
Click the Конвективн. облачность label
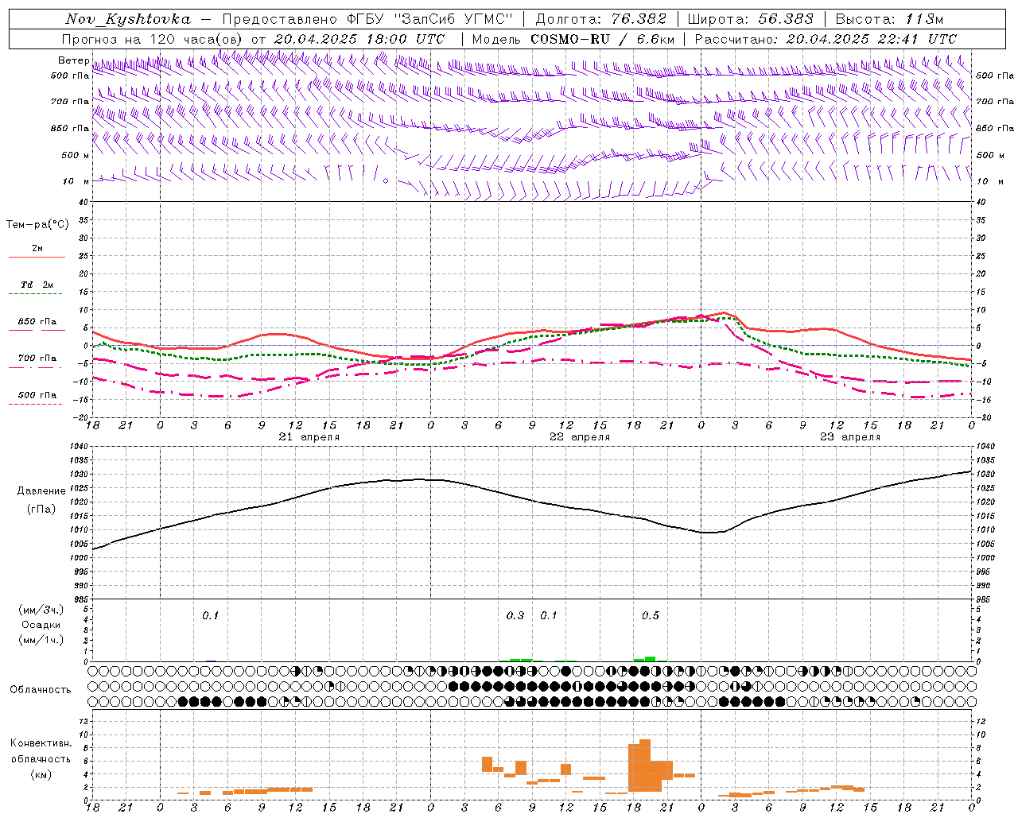point(41,751)
